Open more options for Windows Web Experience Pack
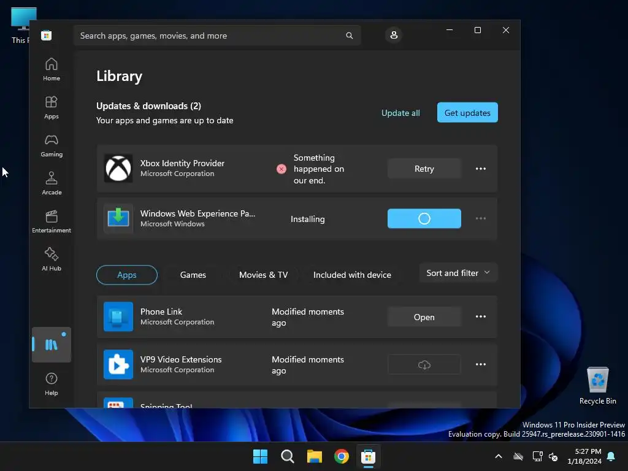 (x=481, y=218)
